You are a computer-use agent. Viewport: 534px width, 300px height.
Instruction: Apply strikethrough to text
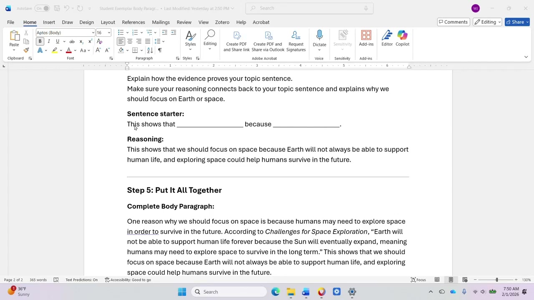click(72, 41)
